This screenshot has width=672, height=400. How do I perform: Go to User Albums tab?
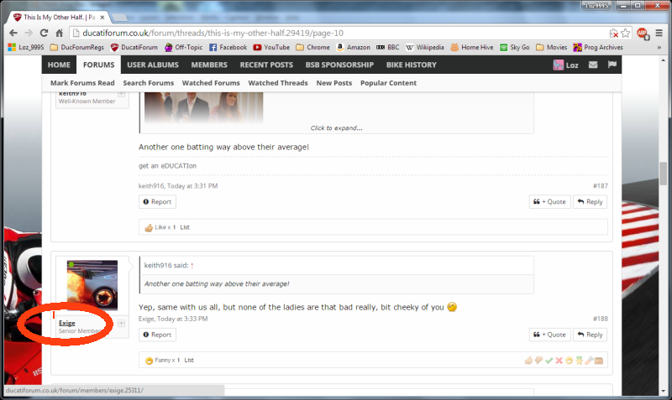point(152,65)
